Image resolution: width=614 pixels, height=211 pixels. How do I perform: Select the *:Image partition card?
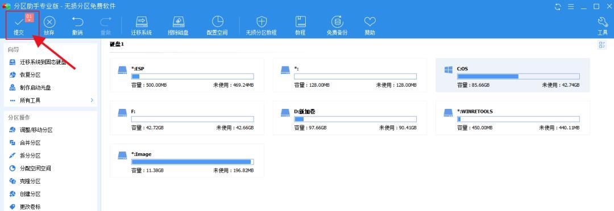[x=187, y=161]
